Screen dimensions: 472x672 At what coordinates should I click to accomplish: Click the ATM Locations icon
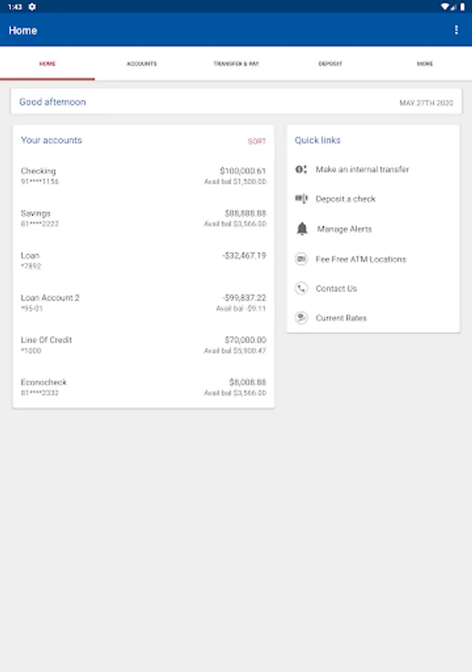[301, 259]
